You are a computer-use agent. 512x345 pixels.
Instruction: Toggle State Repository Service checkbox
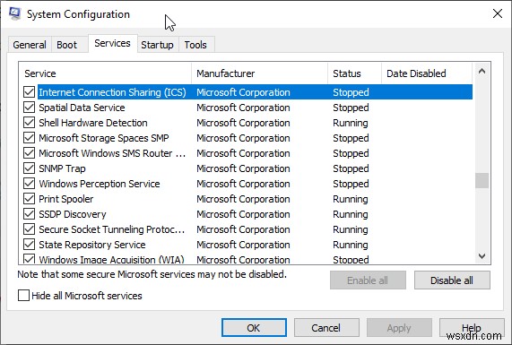coord(29,245)
